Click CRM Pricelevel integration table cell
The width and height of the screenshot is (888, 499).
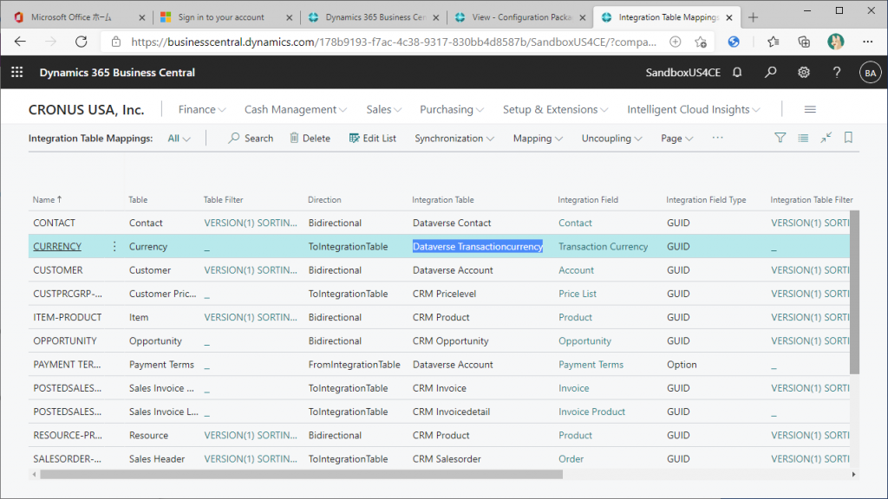(x=444, y=294)
